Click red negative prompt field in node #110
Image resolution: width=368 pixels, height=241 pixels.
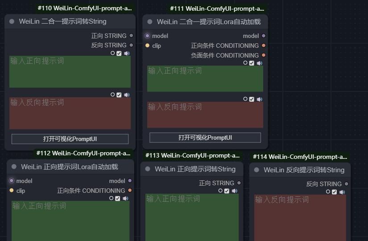[x=70, y=113]
